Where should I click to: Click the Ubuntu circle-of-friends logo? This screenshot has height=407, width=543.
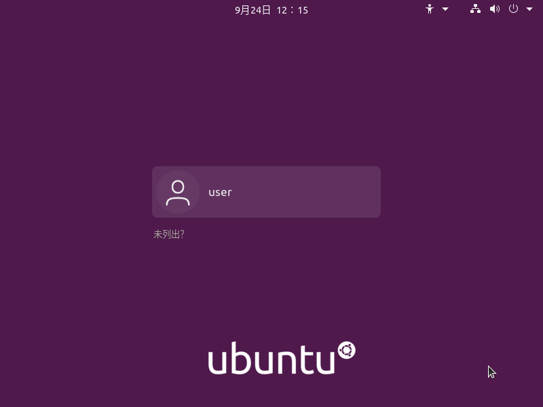[347, 350]
